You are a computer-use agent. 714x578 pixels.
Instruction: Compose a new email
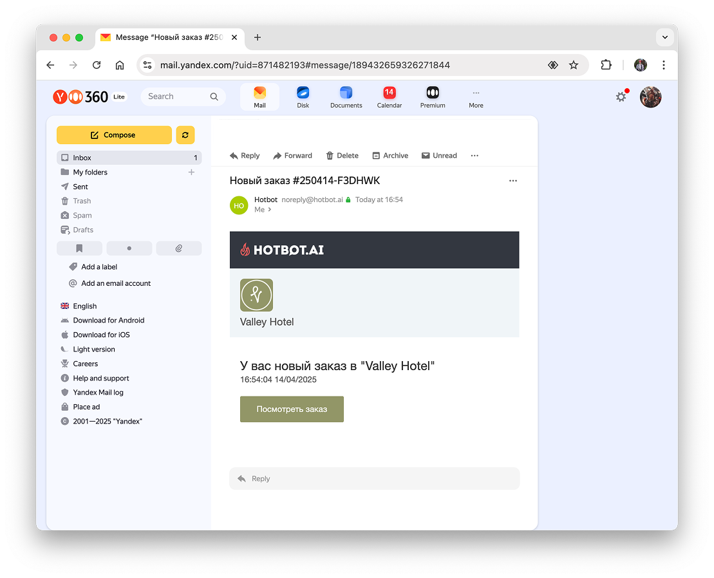point(114,135)
